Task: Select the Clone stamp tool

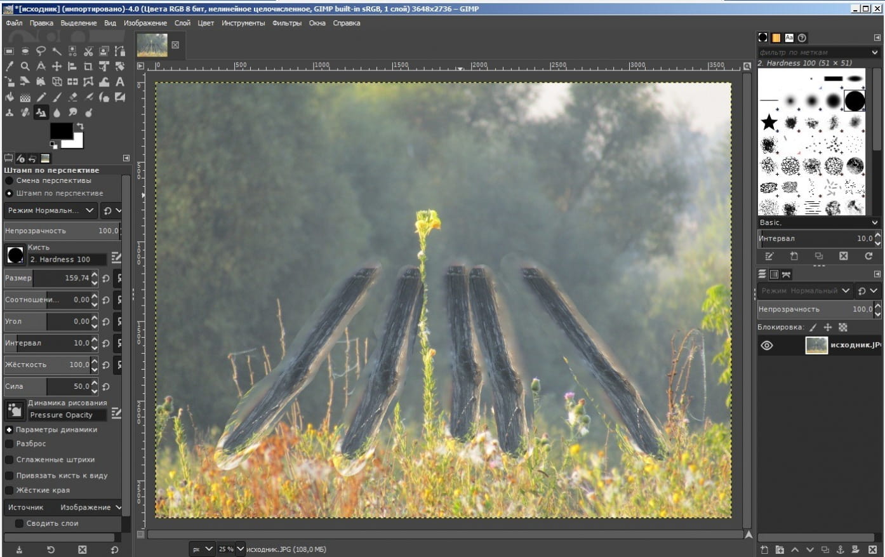Action: click(10, 112)
